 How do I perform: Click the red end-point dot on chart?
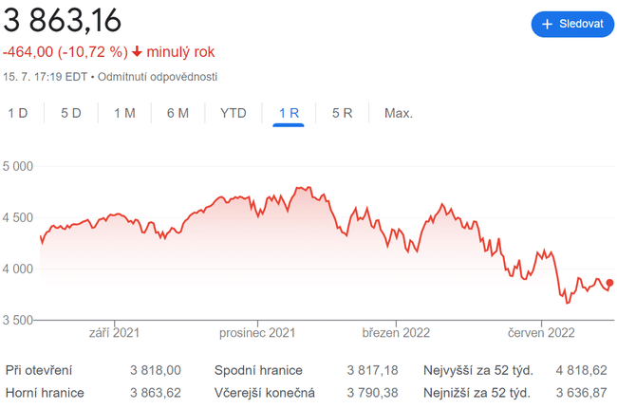pos(609,283)
